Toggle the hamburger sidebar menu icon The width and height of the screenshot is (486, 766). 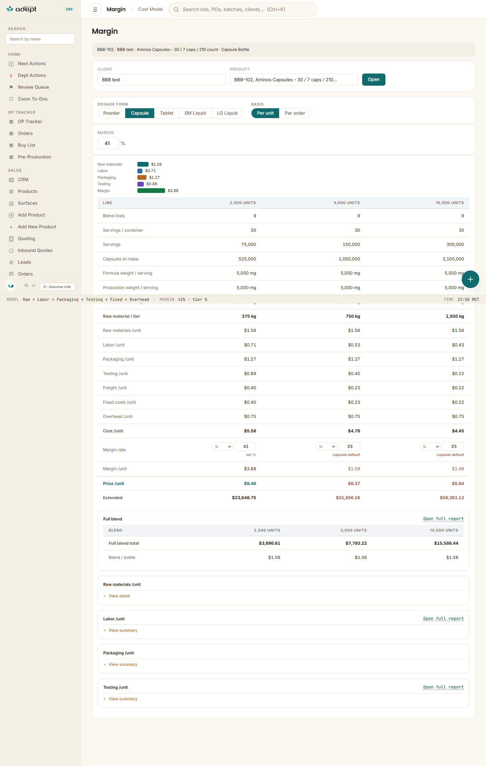click(x=95, y=9)
